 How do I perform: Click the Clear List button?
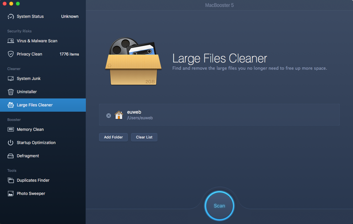pos(144,137)
